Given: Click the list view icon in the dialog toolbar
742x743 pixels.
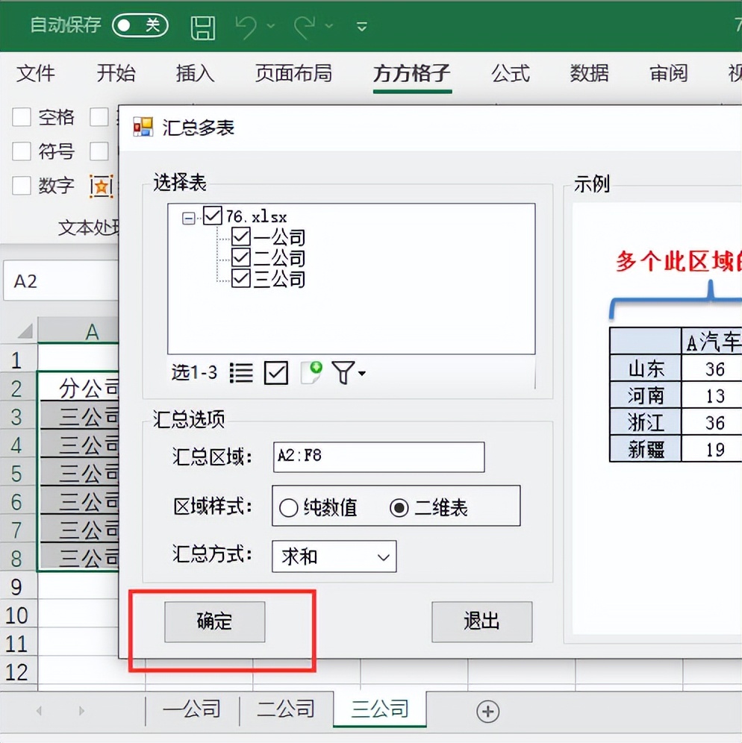Looking at the screenshot, I should coord(240,372).
